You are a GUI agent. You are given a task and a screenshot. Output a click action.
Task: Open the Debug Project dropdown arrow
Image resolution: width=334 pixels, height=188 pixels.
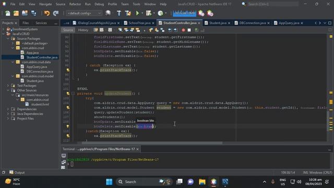click(154, 14)
